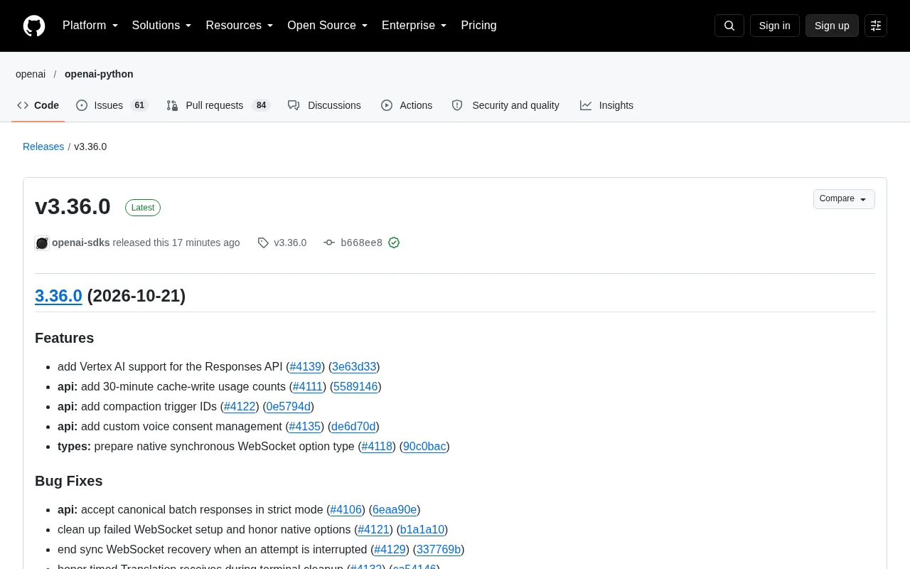Open pull request #4118
This screenshot has height=569, width=910.
click(377, 447)
